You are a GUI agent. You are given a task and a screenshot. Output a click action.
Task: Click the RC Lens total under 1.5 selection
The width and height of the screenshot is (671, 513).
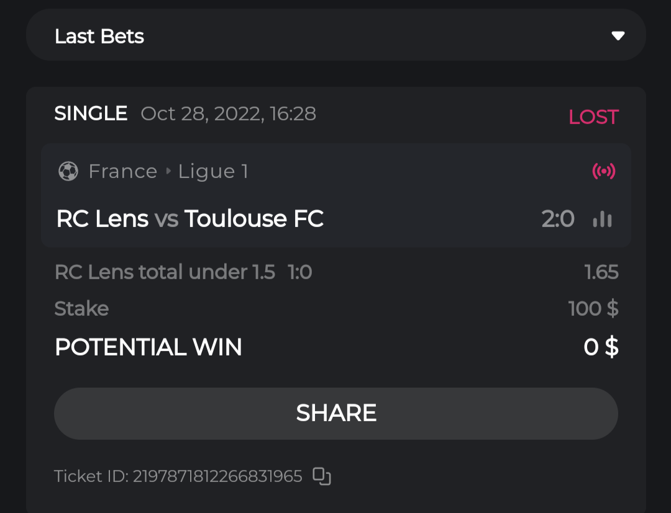pyautogui.click(x=165, y=272)
